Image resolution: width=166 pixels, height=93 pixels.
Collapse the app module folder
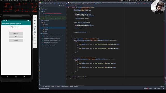(41, 8)
